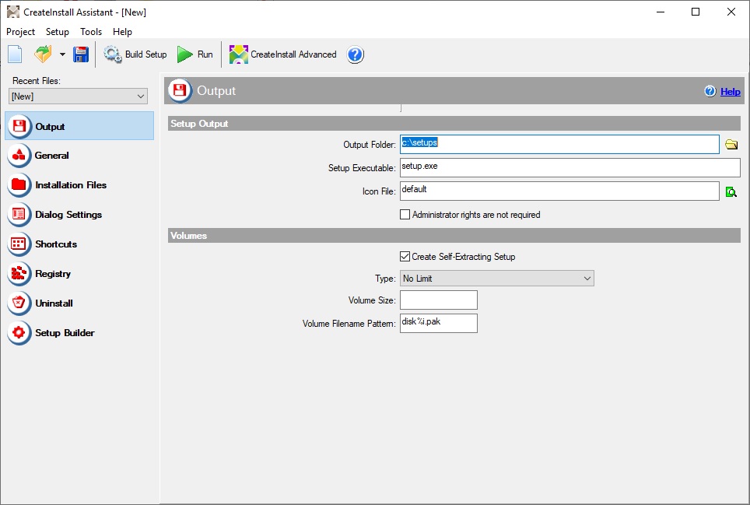Click the Volume Size field
Image resolution: width=750 pixels, height=505 pixels.
tap(439, 300)
